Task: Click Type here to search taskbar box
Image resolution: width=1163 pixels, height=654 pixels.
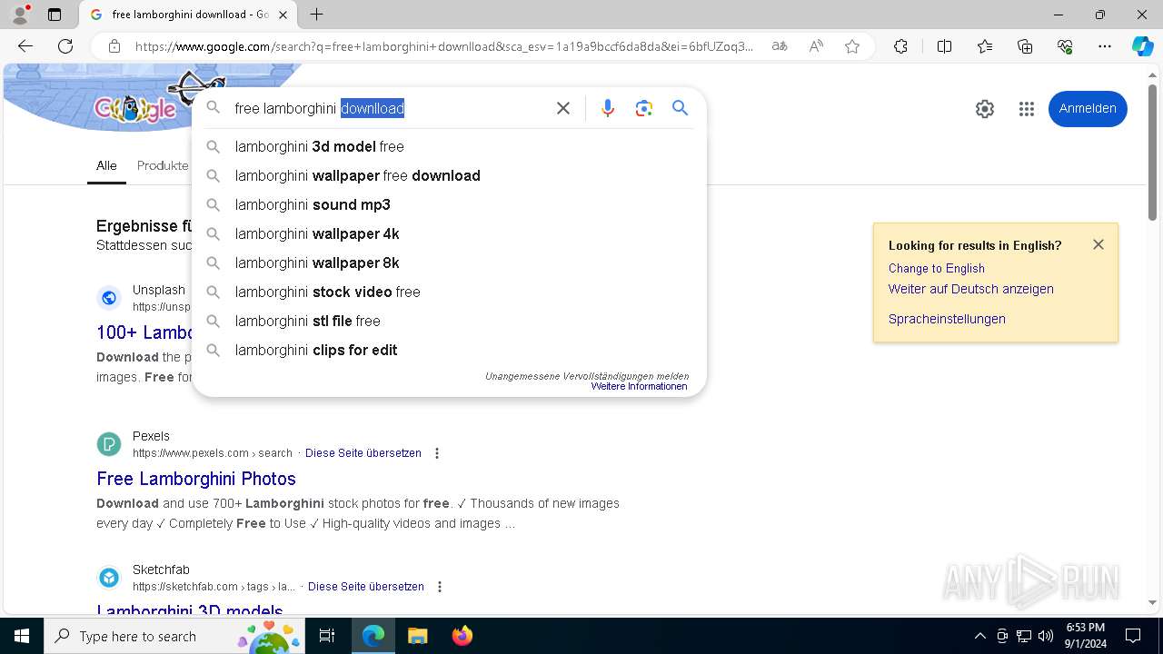Action: 174,636
